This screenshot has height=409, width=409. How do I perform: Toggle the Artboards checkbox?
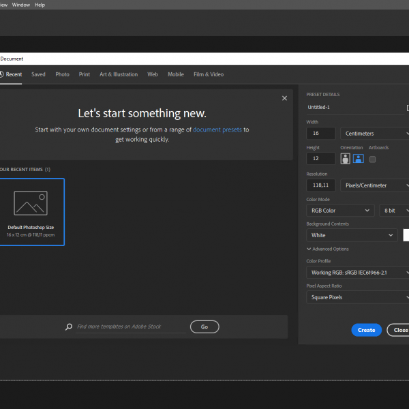click(372, 160)
